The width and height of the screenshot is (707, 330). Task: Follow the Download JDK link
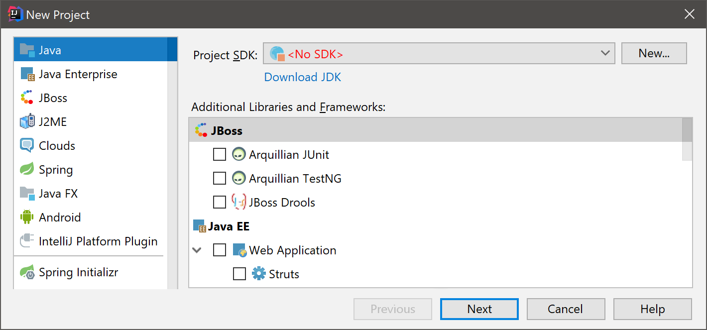point(303,77)
